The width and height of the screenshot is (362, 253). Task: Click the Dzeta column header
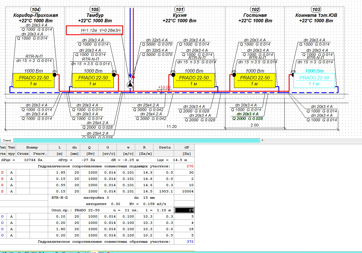164,147
